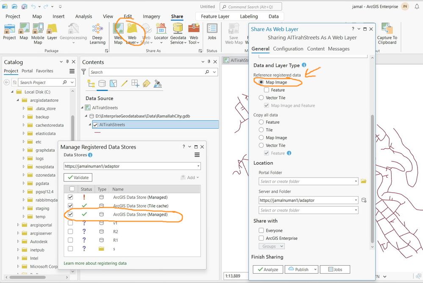423x283 pixels.
Task: Open the Feature Layer ribbon tab
Action: point(215,17)
